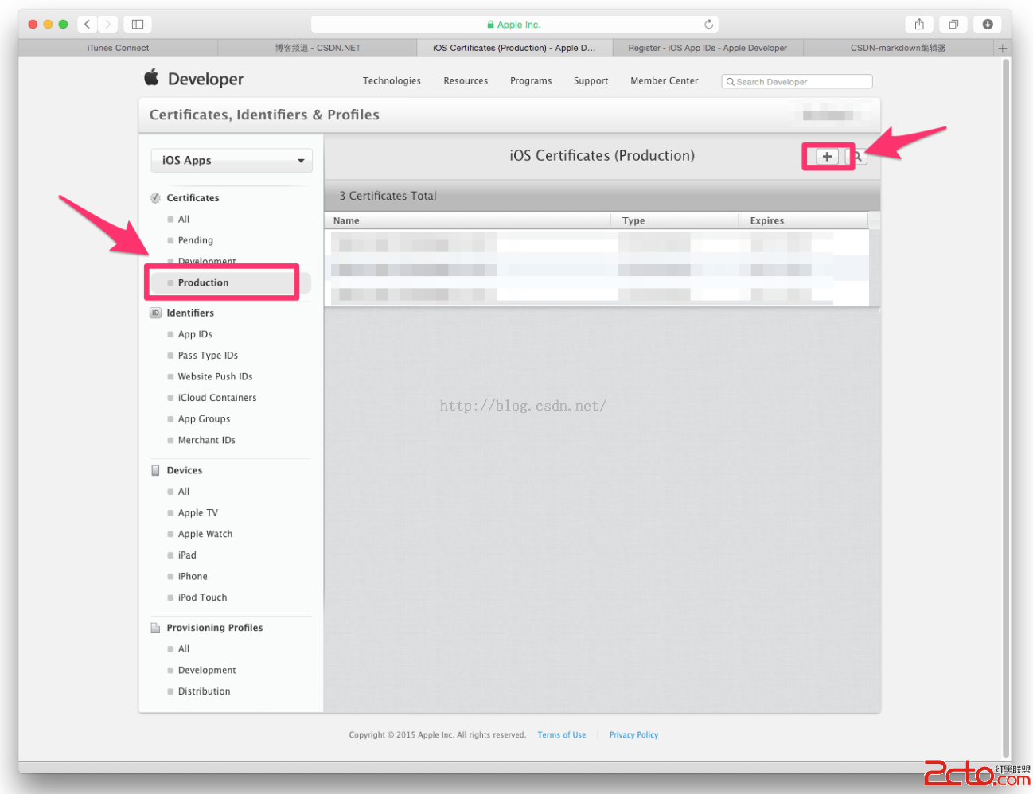Open the Safari downloads list
The width and height of the screenshot is (1033, 794).
[x=988, y=24]
